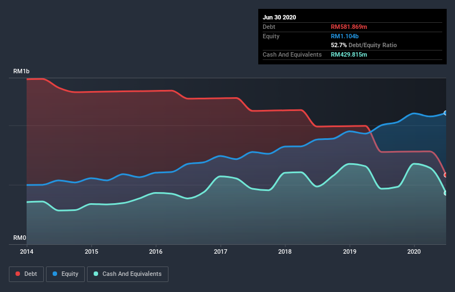Click the RM0 axis label
Viewport: 455px width, 292px height.
pos(20,238)
